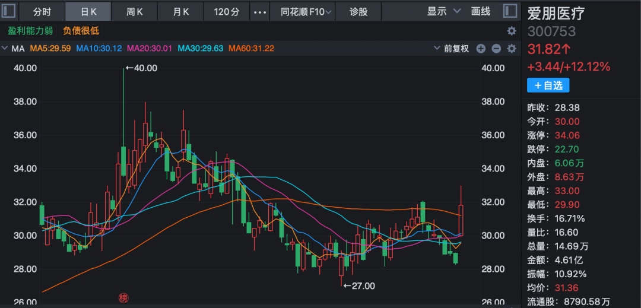641x308 pixels.
Task: Click the zoom-in plus icon
Action: click(x=481, y=49)
